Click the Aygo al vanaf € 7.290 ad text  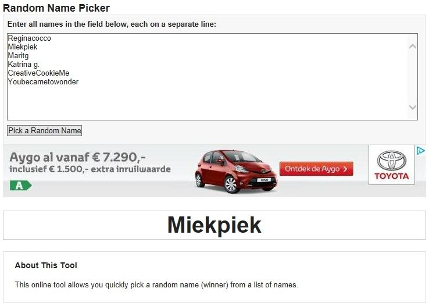tap(77, 158)
